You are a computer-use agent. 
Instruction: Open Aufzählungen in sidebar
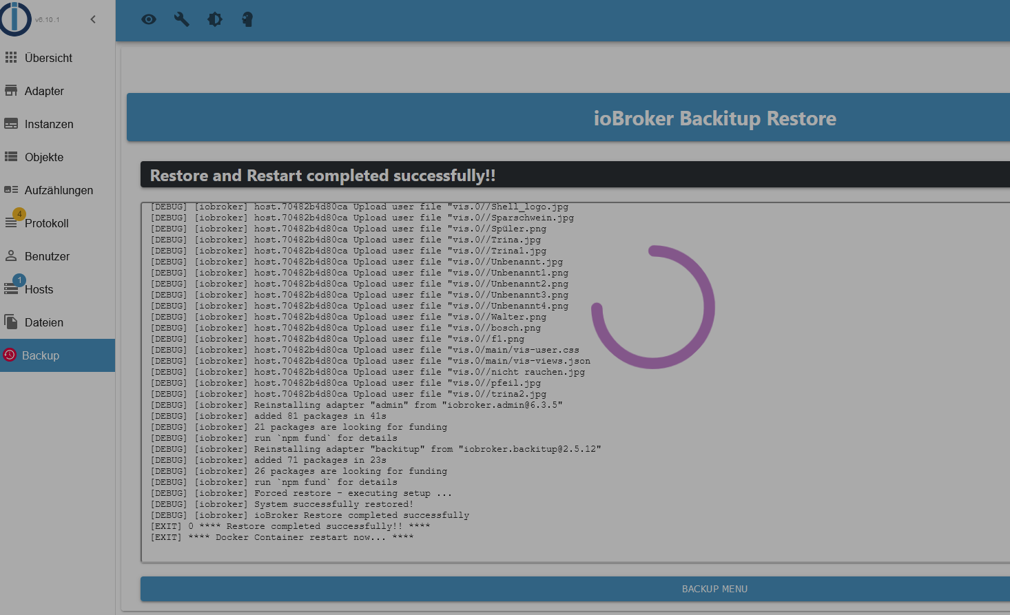coord(57,190)
